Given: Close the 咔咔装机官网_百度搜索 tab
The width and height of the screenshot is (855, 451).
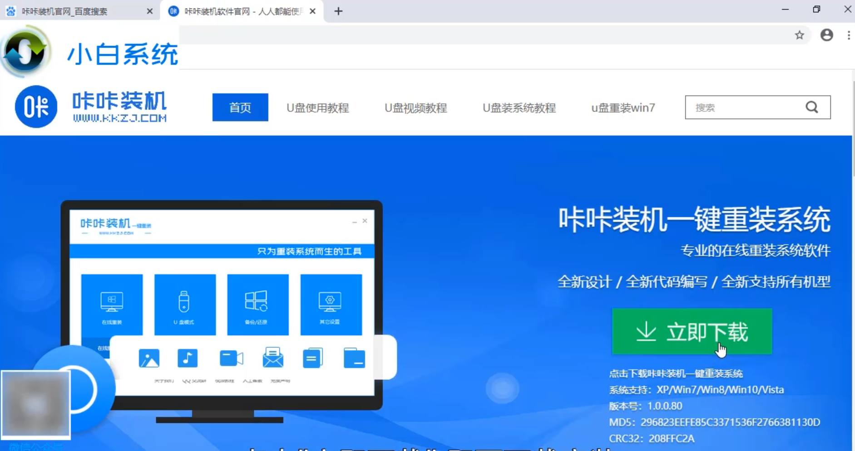Looking at the screenshot, I should pyautogui.click(x=150, y=11).
